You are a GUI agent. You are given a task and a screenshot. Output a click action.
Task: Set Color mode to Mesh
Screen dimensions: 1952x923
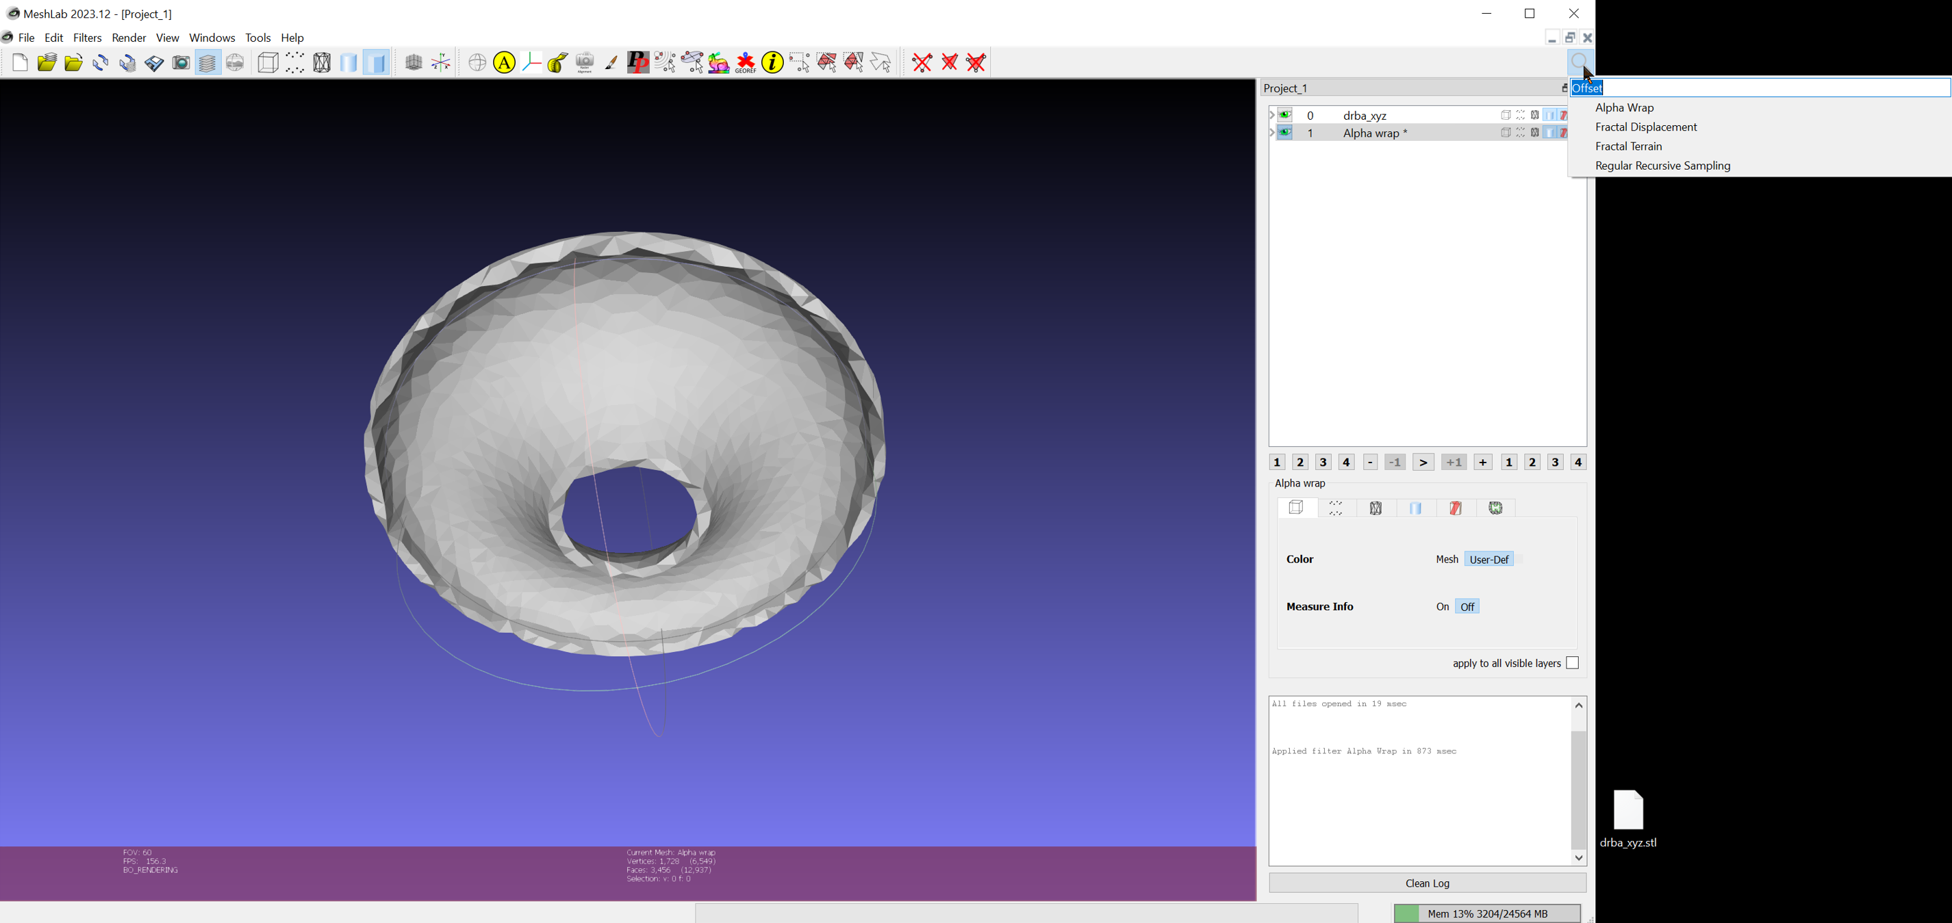coord(1447,560)
